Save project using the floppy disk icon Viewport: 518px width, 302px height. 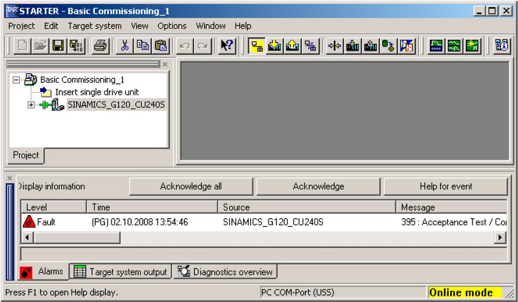pos(58,45)
